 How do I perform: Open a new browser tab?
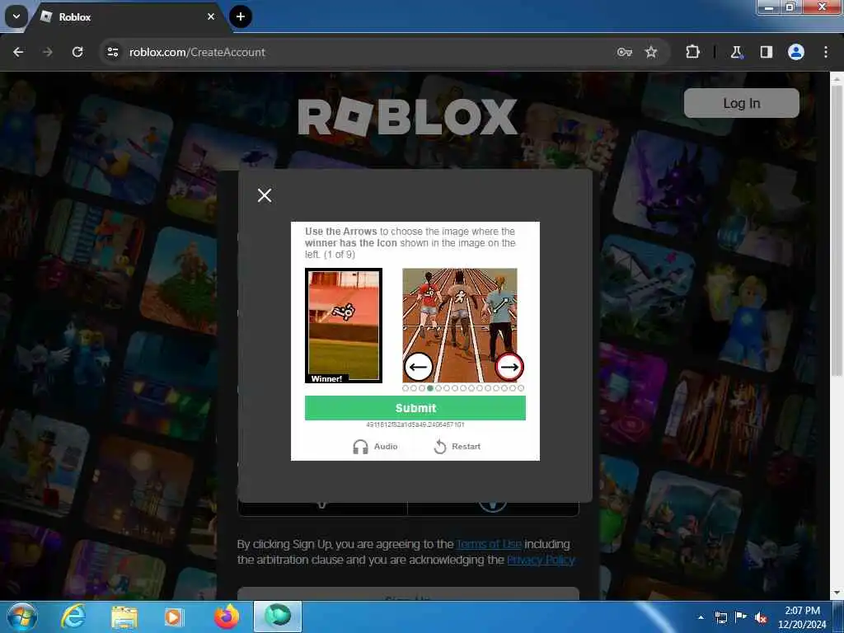click(x=241, y=16)
